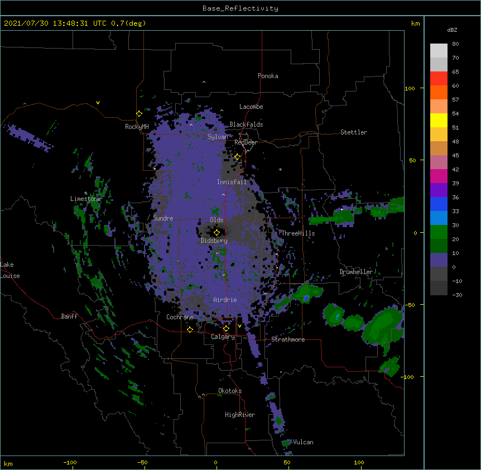Click the blue-purple storm core north of Strathmore
This screenshot has width=481, height=470.
coord(306,298)
